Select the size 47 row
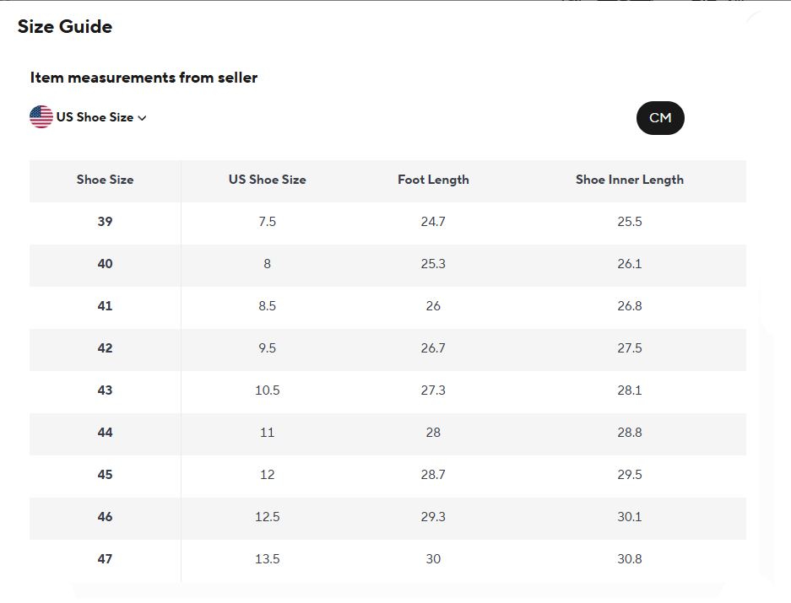Viewport: 791px width, 603px height. (x=388, y=559)
